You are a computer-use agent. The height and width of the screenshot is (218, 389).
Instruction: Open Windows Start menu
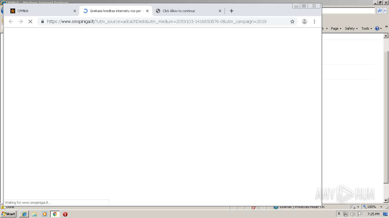(x=9, y=214)
